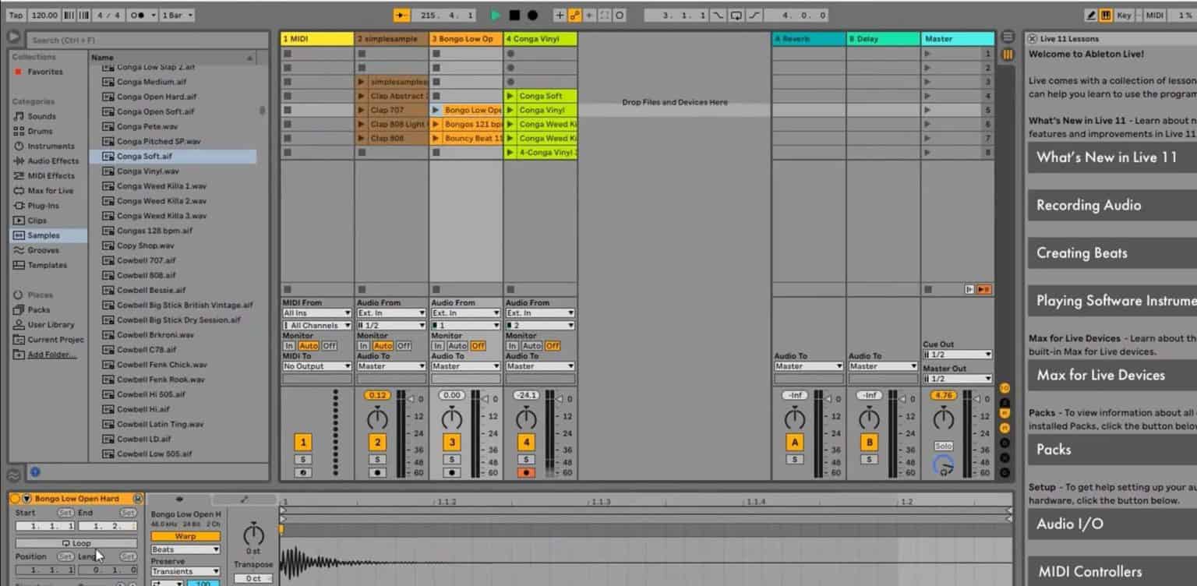Screen dimensions: 1197x586
Task: Toggle the arrangement loop switch icon
Action: [x=738, y=14]
